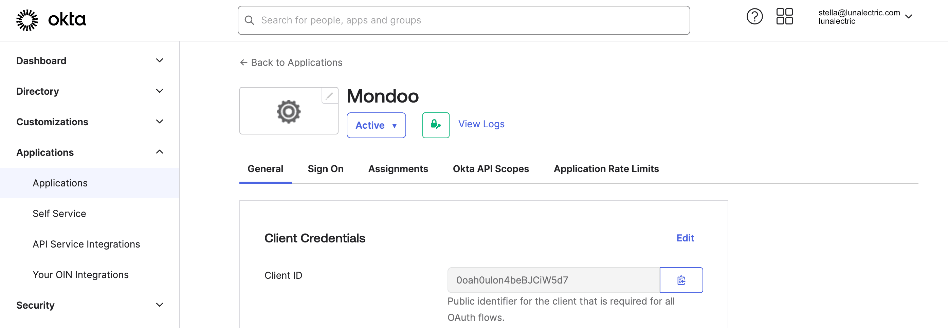This screenshot has height=328, width=948.
Task: Edit the Client Credentials section
Action: click(x=685, y=238)
